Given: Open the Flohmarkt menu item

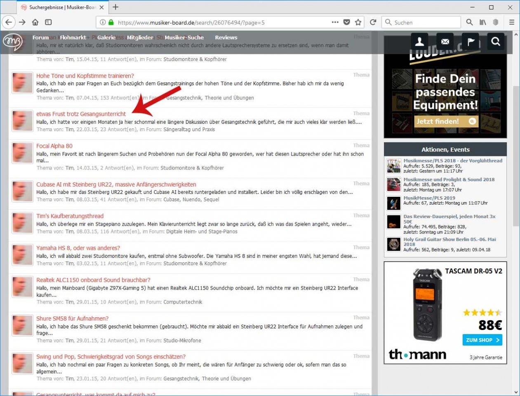Looking at the screenshot, I should (x=73, y=38).
